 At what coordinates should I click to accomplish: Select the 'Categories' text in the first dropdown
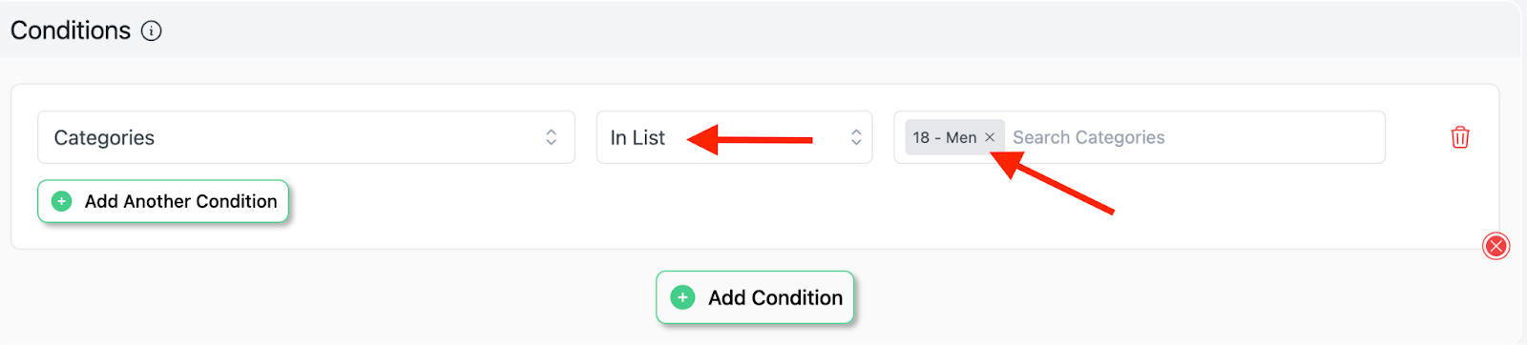coord(104,138)
